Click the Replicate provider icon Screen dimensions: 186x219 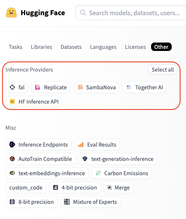[37, 87]
